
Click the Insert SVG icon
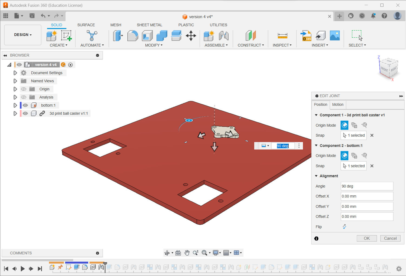(306, 36)
